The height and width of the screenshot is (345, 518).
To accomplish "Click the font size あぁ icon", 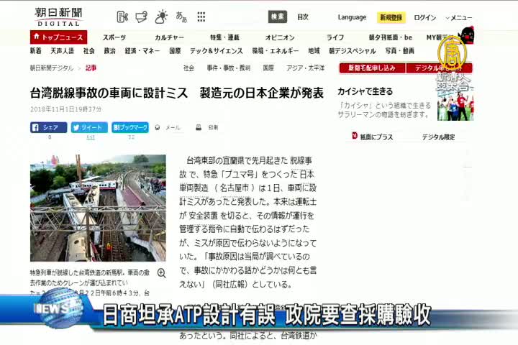I will [x=181, y=16].
